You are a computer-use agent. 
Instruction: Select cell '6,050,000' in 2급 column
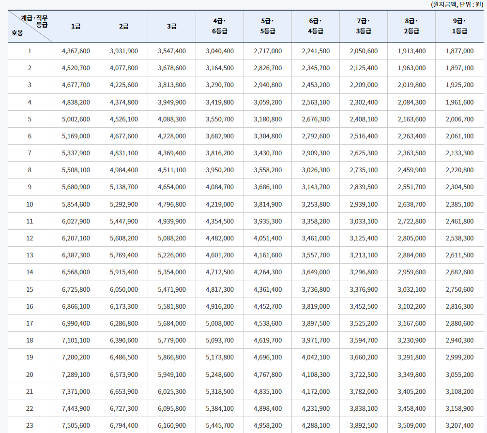(x=123, y=289)
